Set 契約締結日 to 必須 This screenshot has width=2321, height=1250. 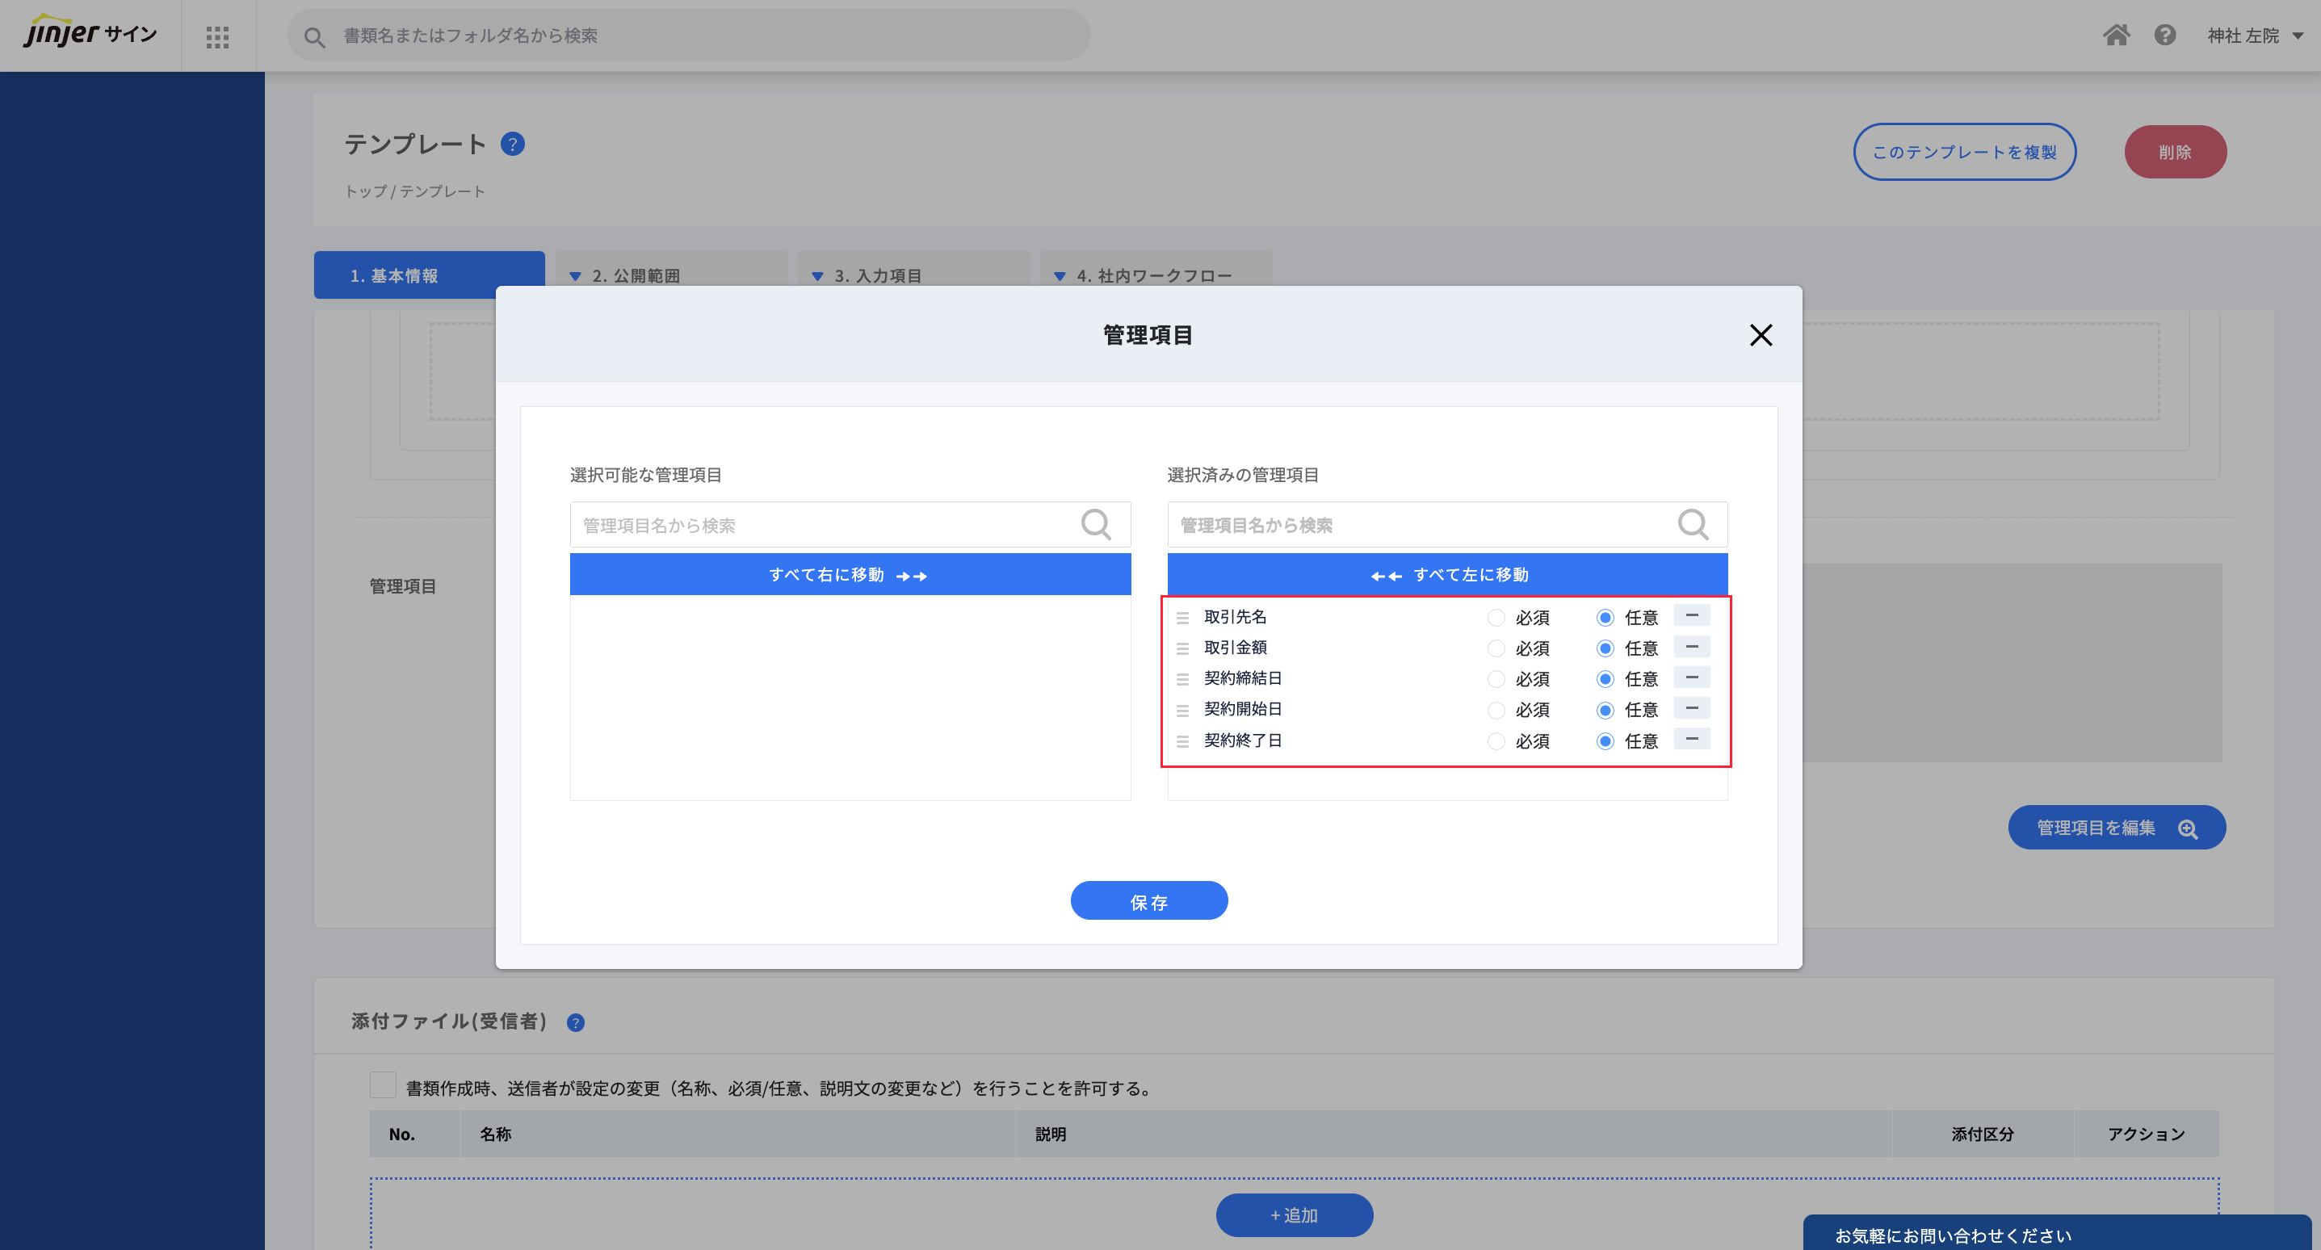pos(1496,678)
